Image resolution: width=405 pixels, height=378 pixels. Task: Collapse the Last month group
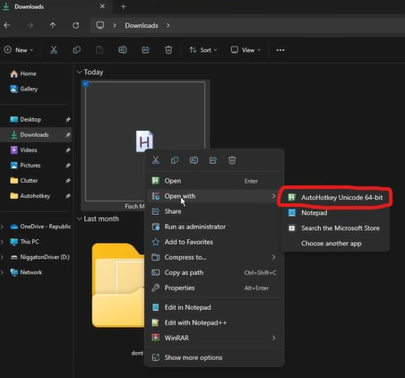pyautogui.click(x=79, y=219)
